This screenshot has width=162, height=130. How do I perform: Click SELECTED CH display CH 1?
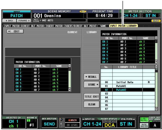tap(14, 124)
